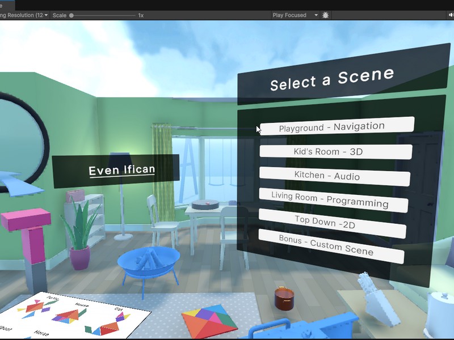454x340 pixels.
Task: Choose the Kitchen - Audio scene
Action: pyautogui.click(x=334, y=176)
